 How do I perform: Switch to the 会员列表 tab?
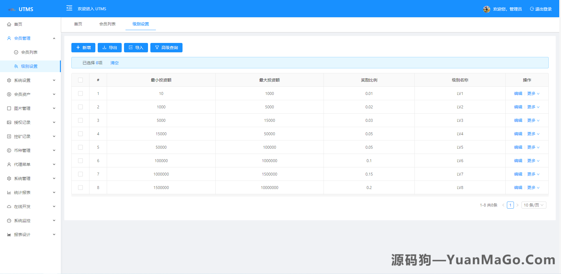click(108, 24)
